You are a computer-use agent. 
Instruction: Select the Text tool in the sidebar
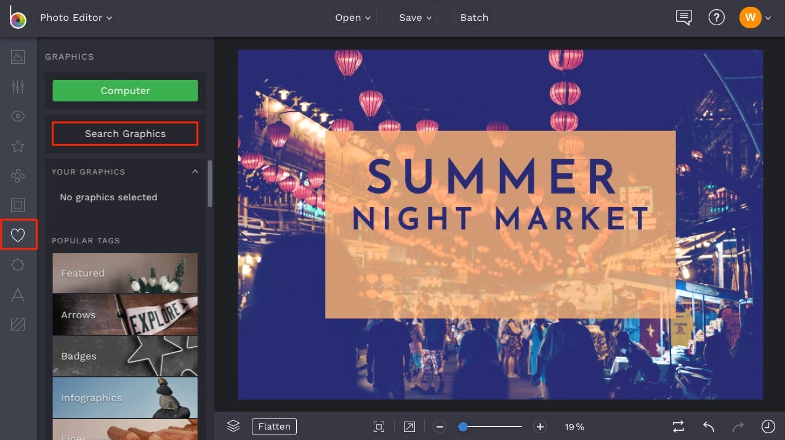(17, 296)
